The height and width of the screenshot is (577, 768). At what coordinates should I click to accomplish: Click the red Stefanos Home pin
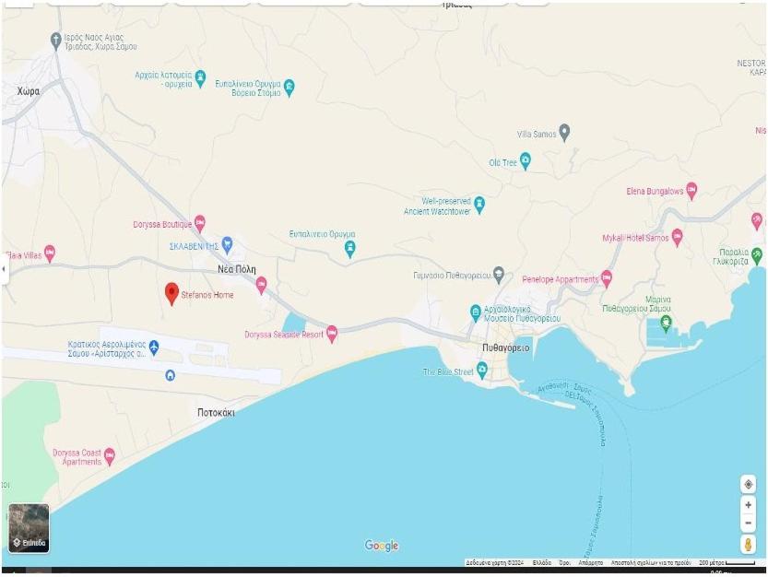pyautogui.click(x=171, y=293)
